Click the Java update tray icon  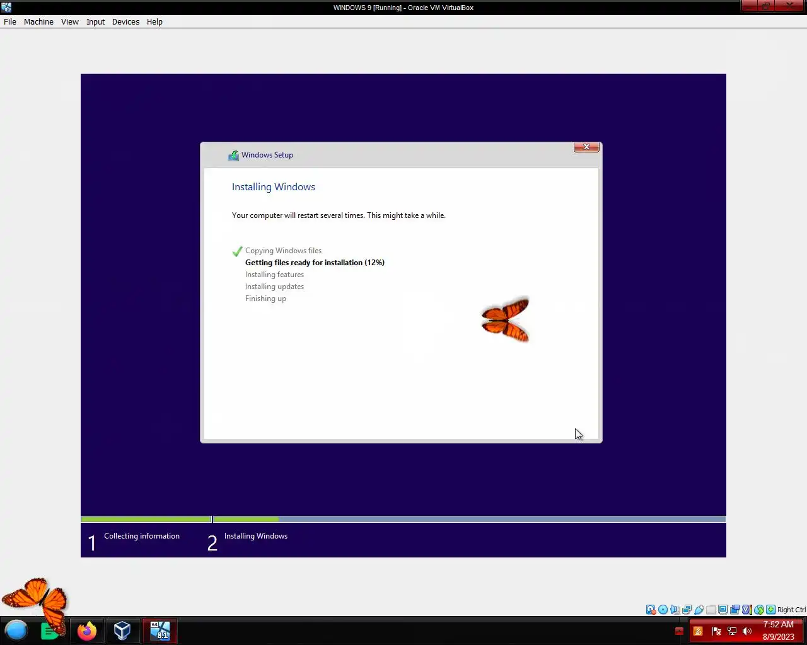tap(698, 631)
